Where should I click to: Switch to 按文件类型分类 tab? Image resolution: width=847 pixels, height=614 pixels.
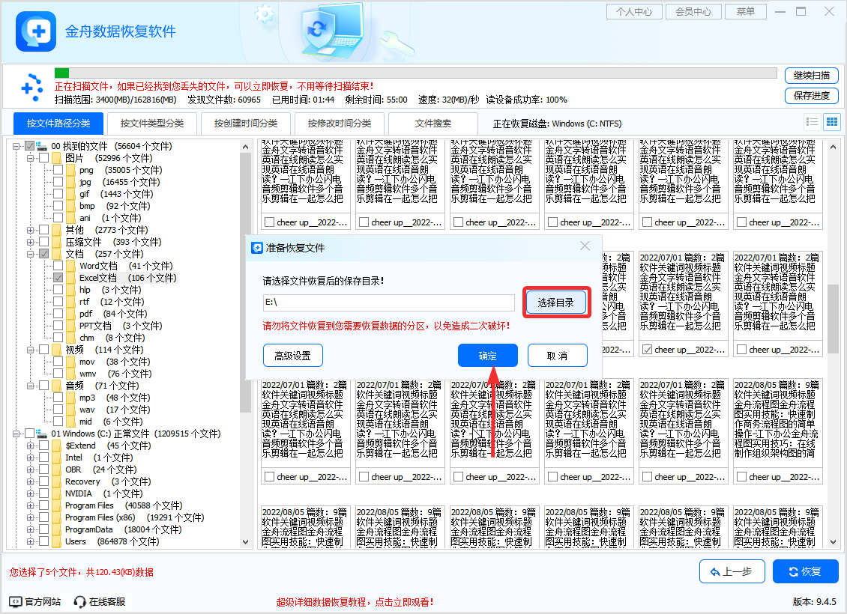click(x=152, y=123)
